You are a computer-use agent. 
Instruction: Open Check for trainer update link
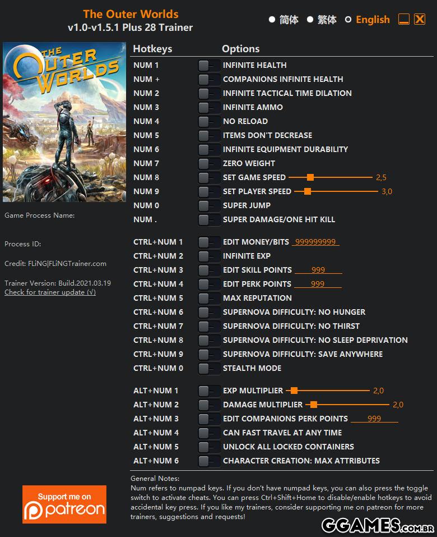50,292
